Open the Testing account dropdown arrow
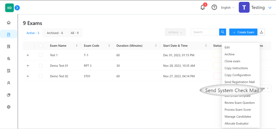Image resolution: width=276 pixels, height=129 pixels. pos(270,7)
